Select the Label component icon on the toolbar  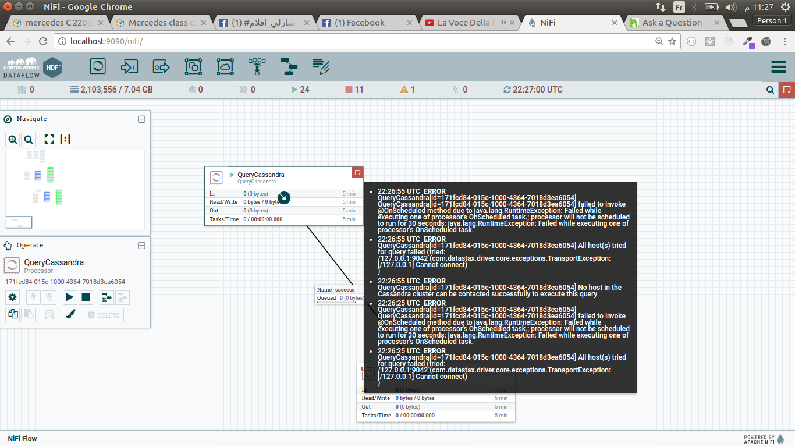(x=321, y=66)
